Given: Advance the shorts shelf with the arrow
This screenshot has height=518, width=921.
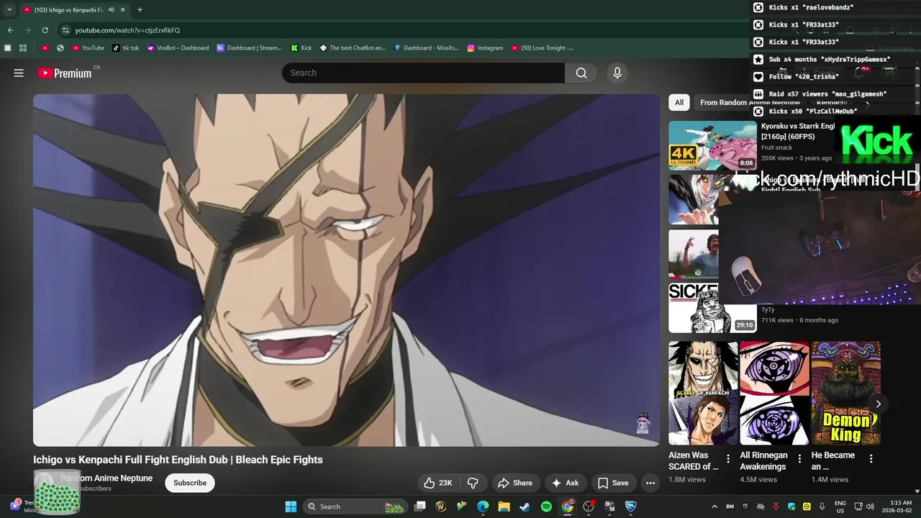Looking at the screenshot, I should click(878, 404).
